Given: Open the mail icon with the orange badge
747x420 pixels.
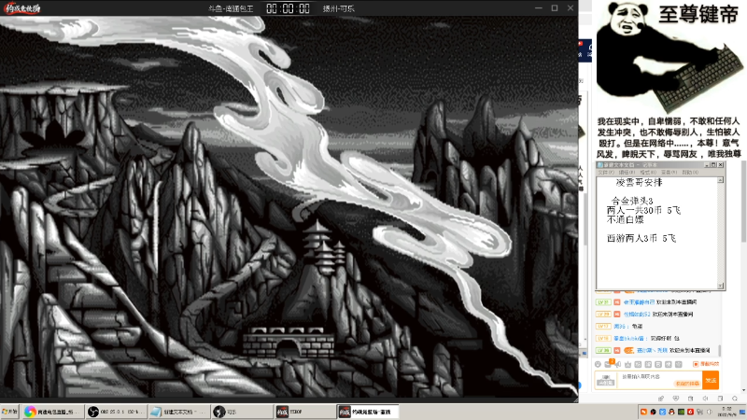Looking at the screenshot, I should pyautogui.click(x=608, y=364).
